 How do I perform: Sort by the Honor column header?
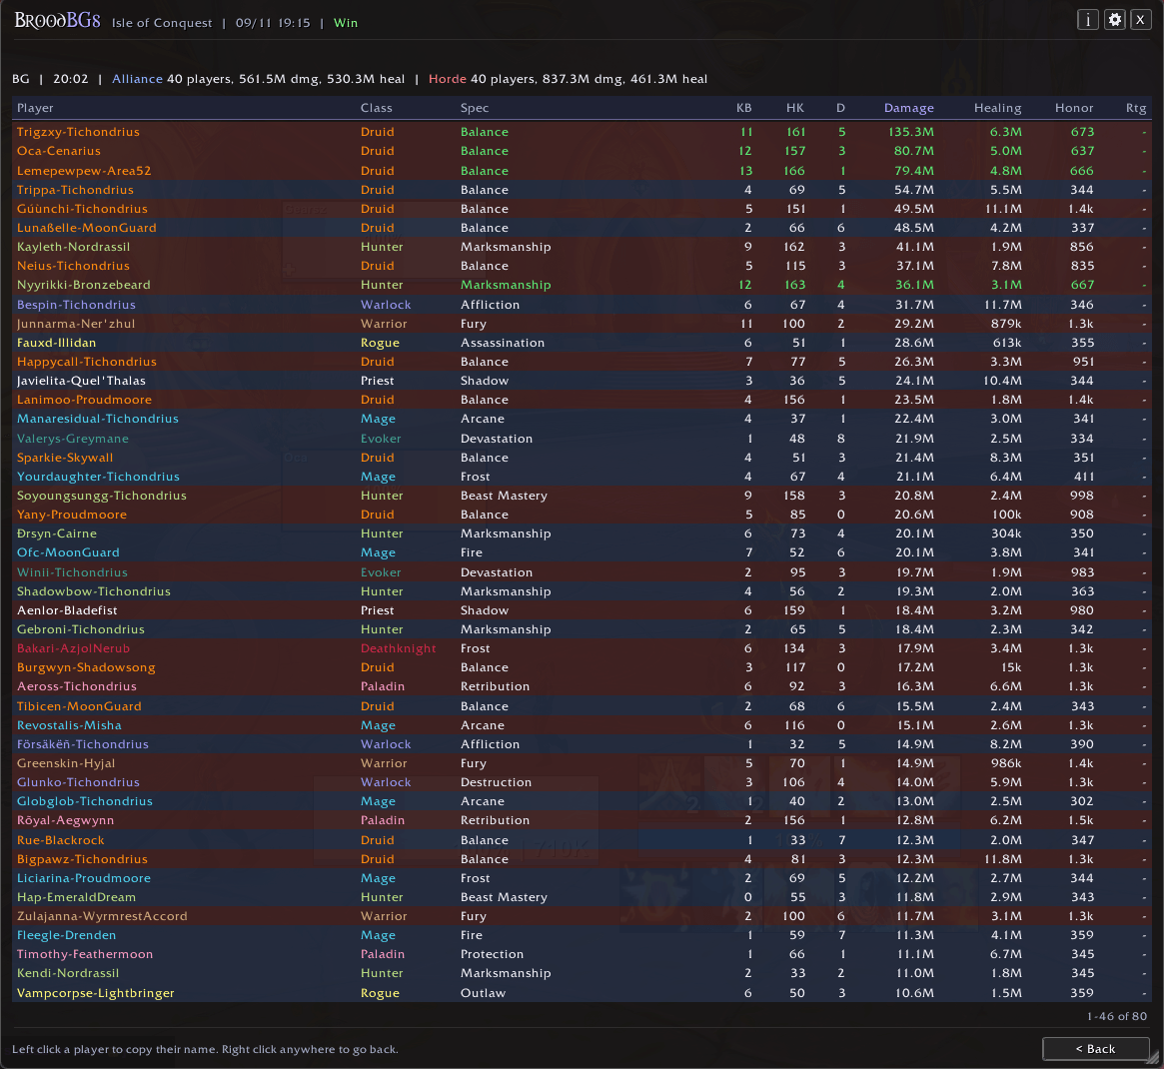point(1074,108)
